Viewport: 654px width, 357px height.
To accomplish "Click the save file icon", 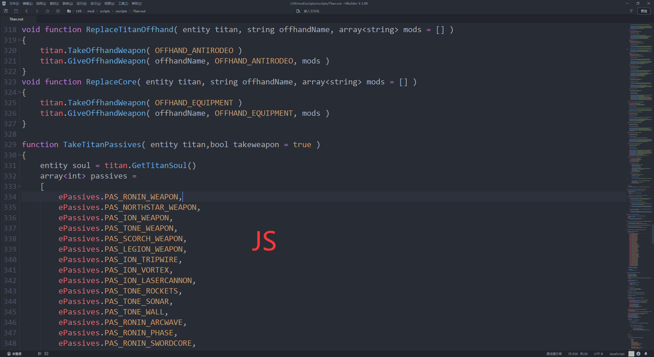I will click(x=16, y=11).
